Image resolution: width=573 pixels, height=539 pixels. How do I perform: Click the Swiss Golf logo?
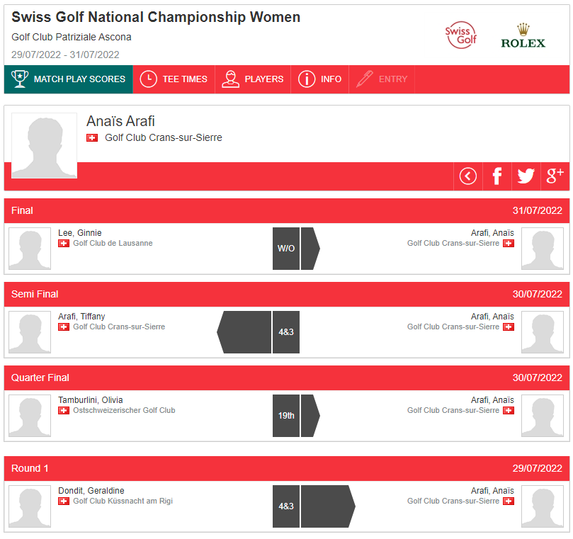point(461,35)
